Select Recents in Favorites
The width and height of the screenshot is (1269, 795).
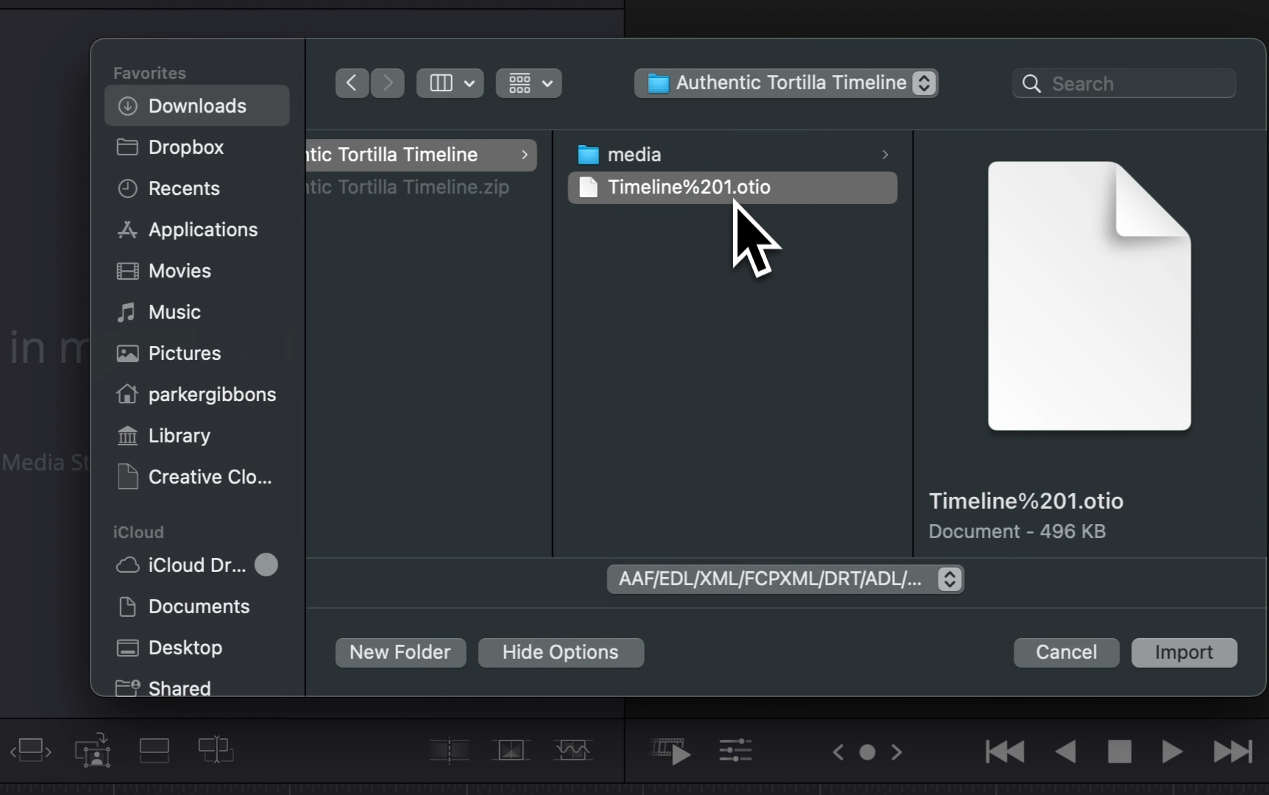pos(197,188)
